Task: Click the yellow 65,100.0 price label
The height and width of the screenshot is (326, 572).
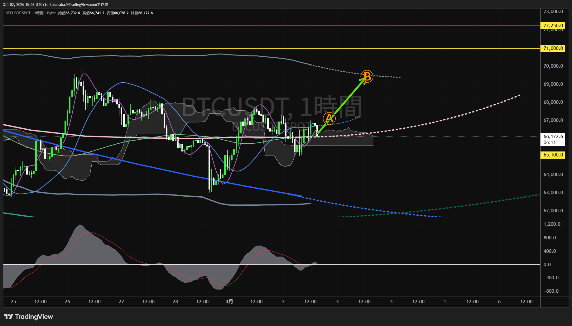Action: click(553, 155)
